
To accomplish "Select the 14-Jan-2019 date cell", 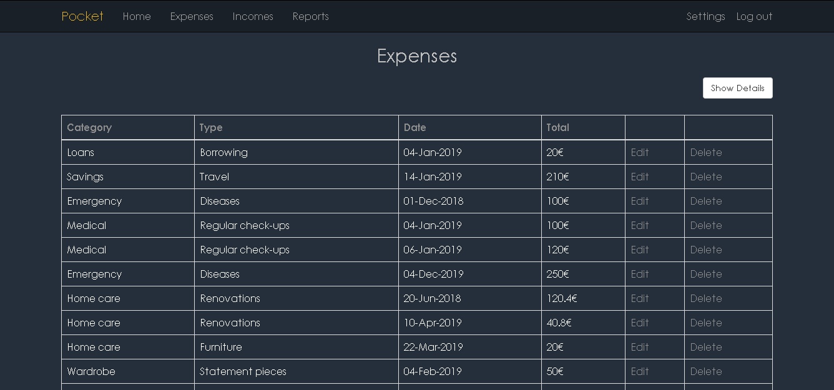I will click(x=470, y=177).
